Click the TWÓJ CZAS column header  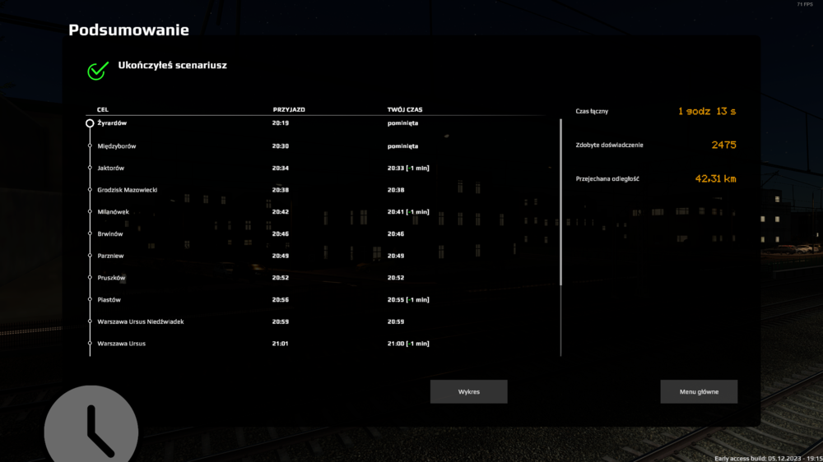tap(405, 109)
